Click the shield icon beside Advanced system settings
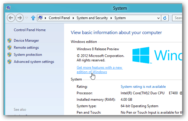 (x=9, y=62)
